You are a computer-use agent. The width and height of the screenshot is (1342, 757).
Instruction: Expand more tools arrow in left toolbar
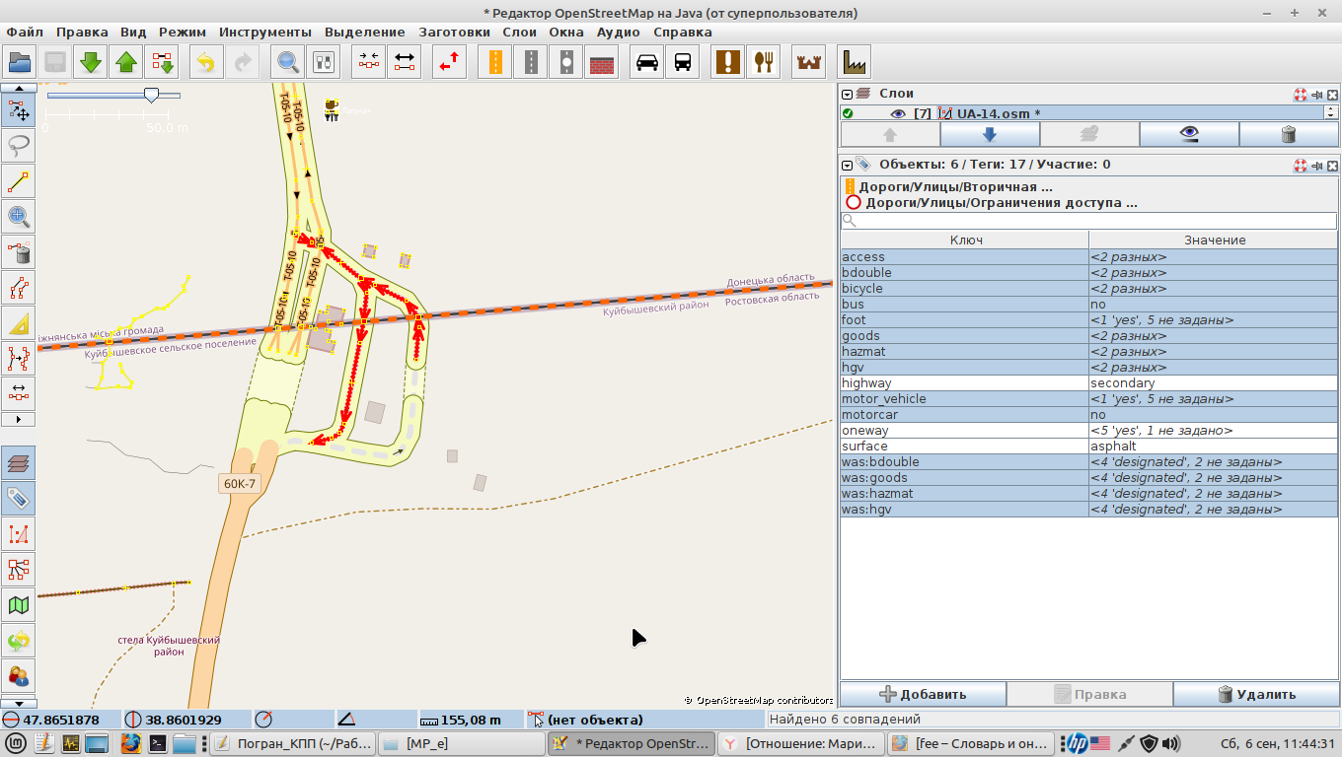[19, 419]
